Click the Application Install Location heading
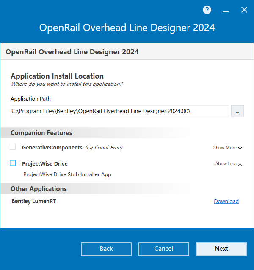Screen dimensions: 254x270 [x=57, y=76]
